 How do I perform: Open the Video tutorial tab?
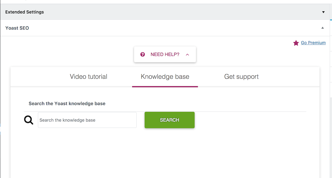coord(89,77)
